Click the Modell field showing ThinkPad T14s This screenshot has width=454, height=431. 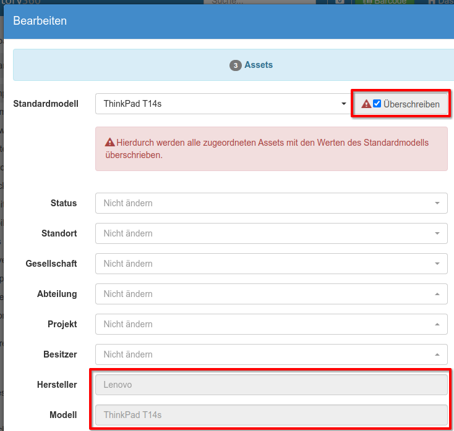pyautogui.click(x=271, y=415)
